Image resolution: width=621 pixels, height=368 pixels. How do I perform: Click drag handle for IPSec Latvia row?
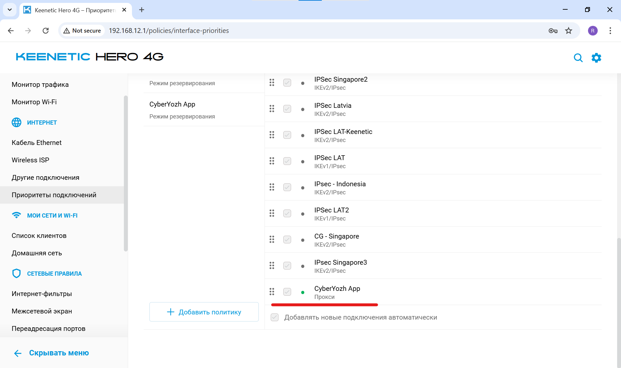(272, 109)
